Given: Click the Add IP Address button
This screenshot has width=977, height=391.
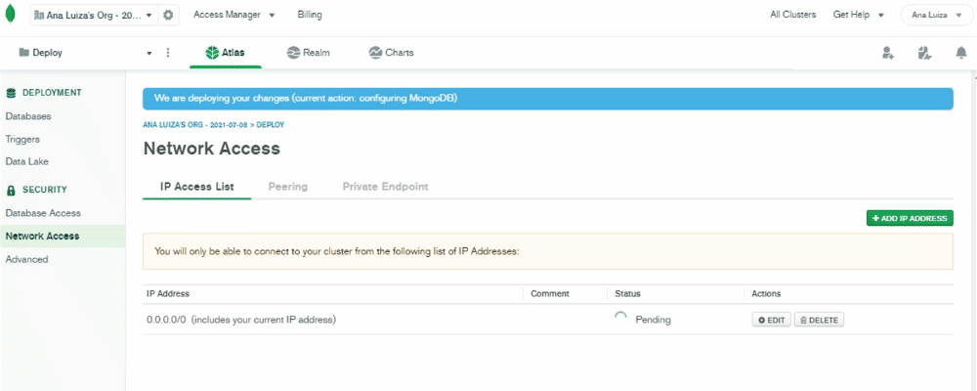Looking at the screenshot, I should 910,218.
